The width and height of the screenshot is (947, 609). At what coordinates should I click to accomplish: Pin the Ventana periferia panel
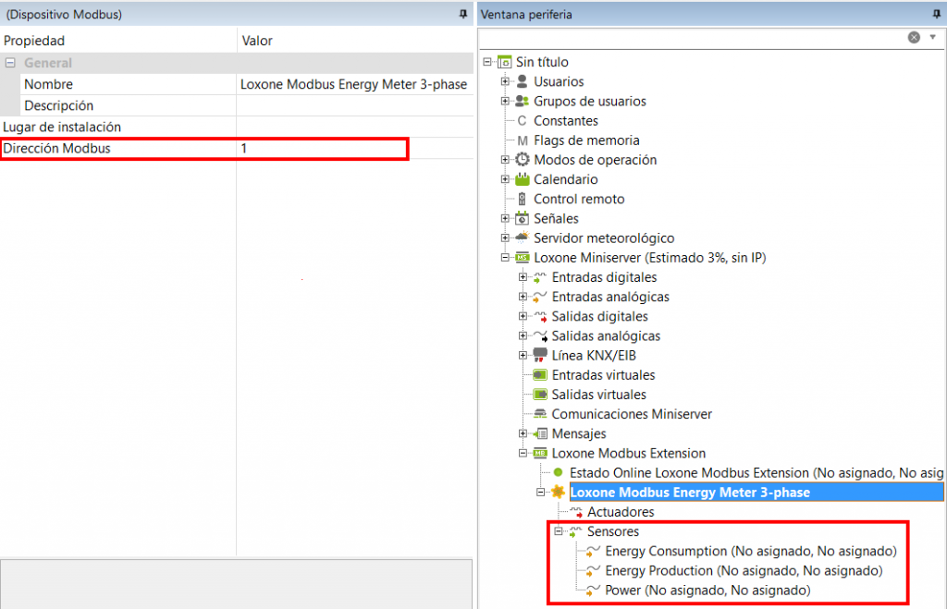936,14
